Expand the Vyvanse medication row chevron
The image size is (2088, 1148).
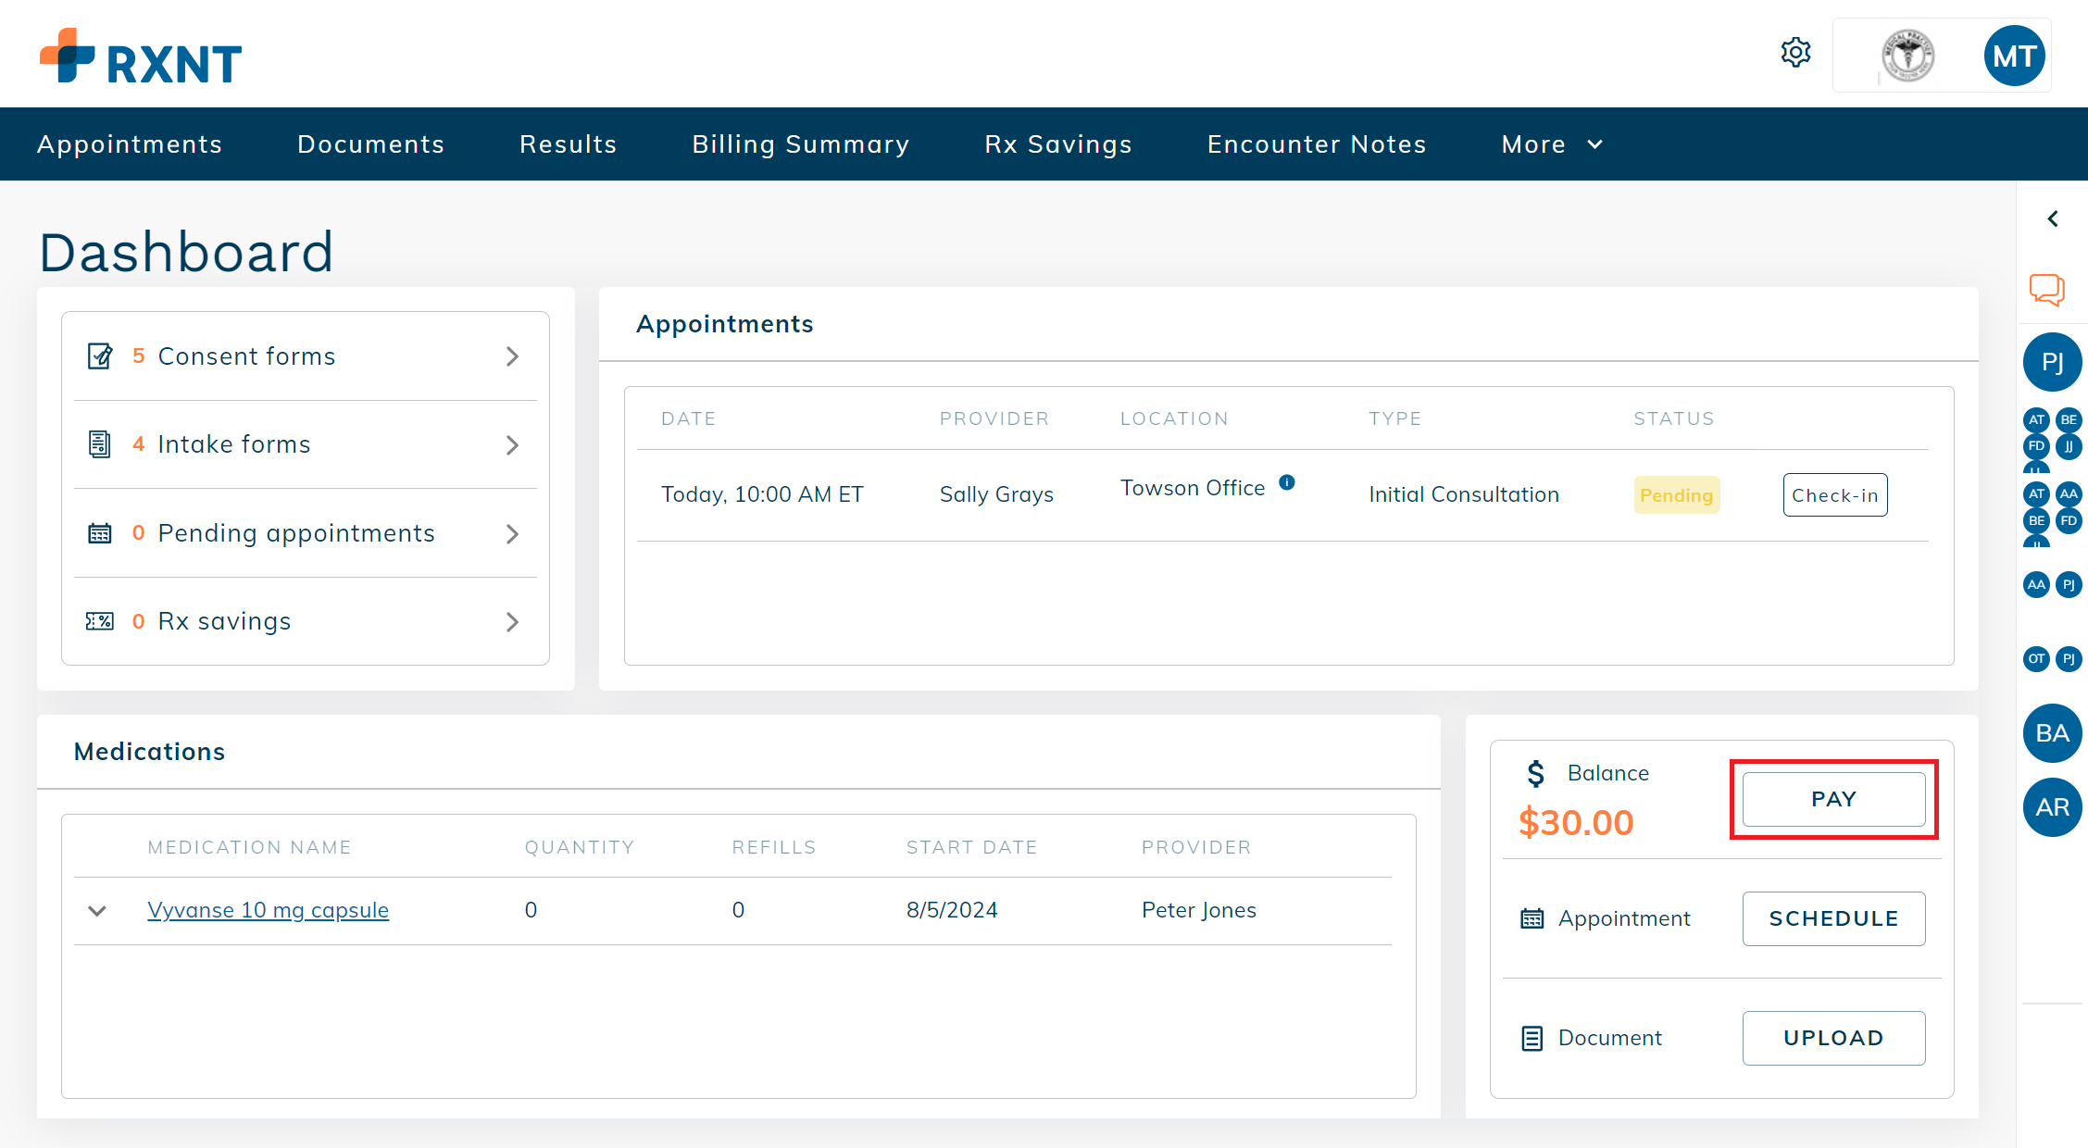click(97, 911)
